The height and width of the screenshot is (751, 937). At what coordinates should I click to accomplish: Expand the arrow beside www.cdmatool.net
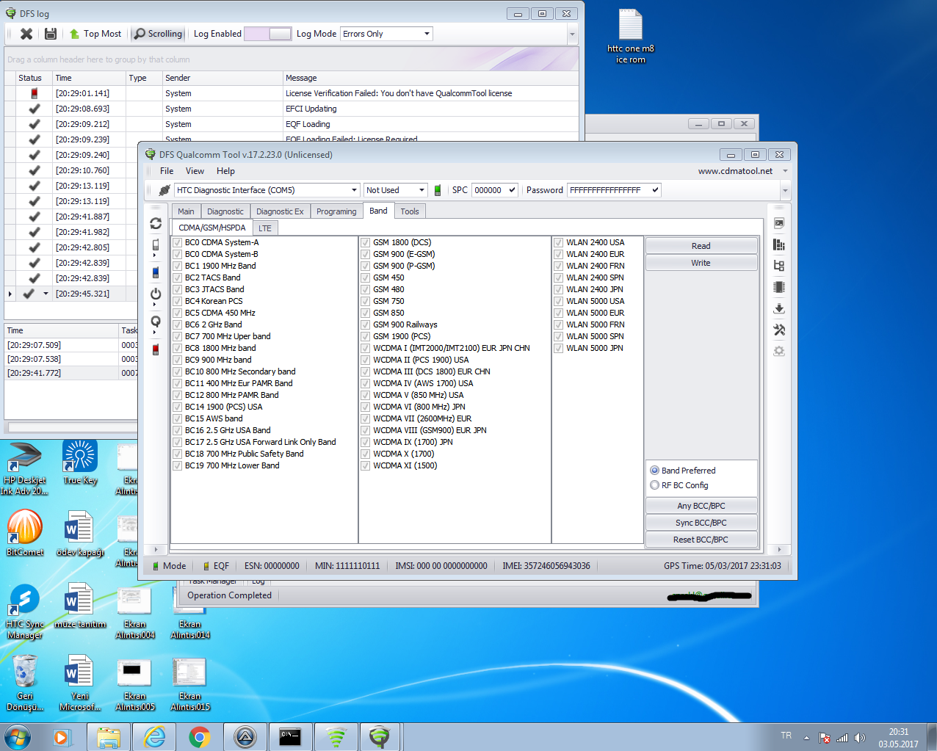(x=785, y=171)
